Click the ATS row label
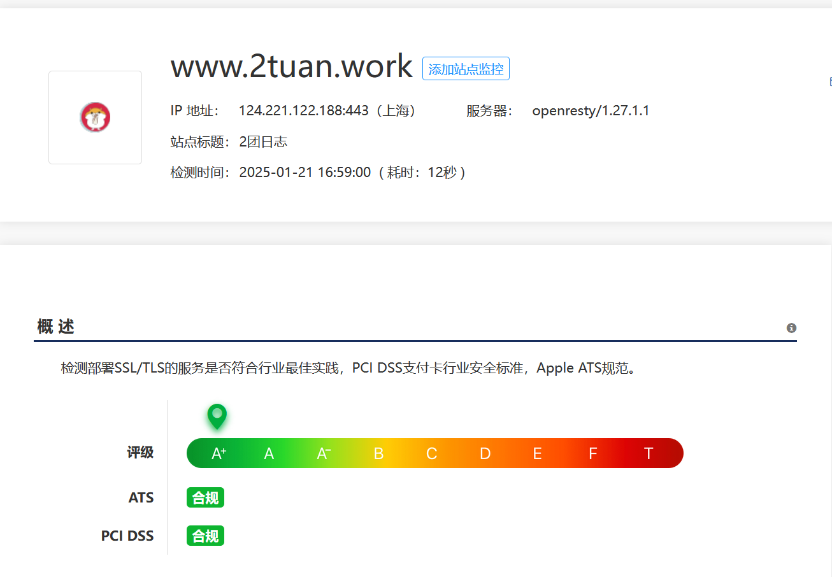The height and width of the screenshot is (577, 832). click(x=141, y=498)
